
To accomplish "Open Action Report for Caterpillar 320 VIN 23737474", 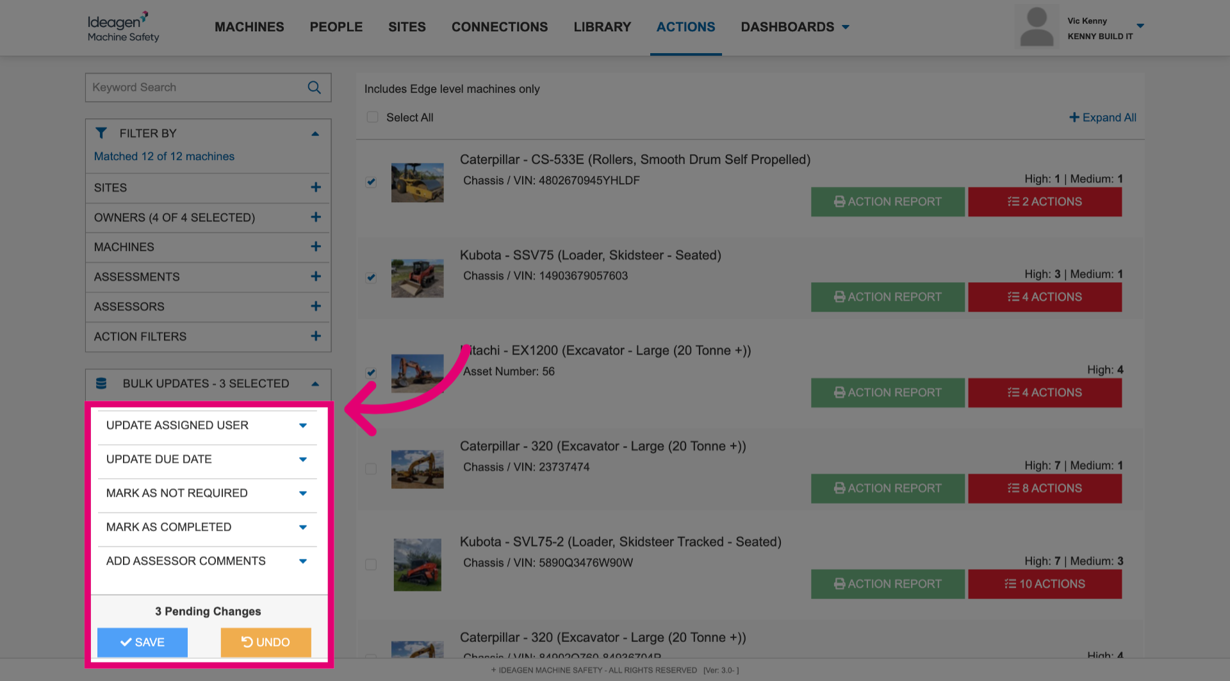I will click(x=887, y=488).
